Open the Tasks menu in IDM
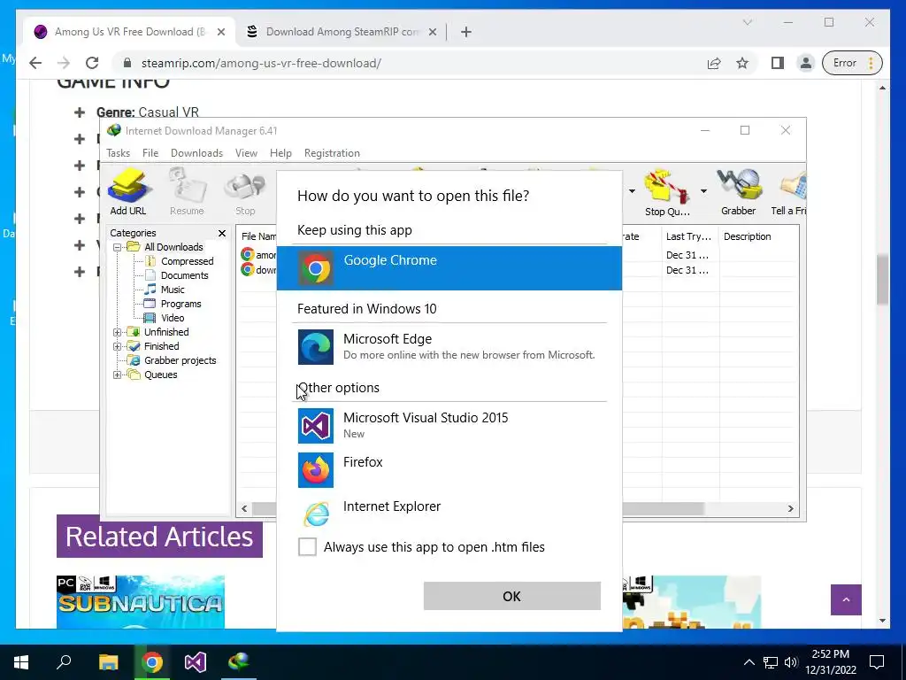 click(118, 153)
